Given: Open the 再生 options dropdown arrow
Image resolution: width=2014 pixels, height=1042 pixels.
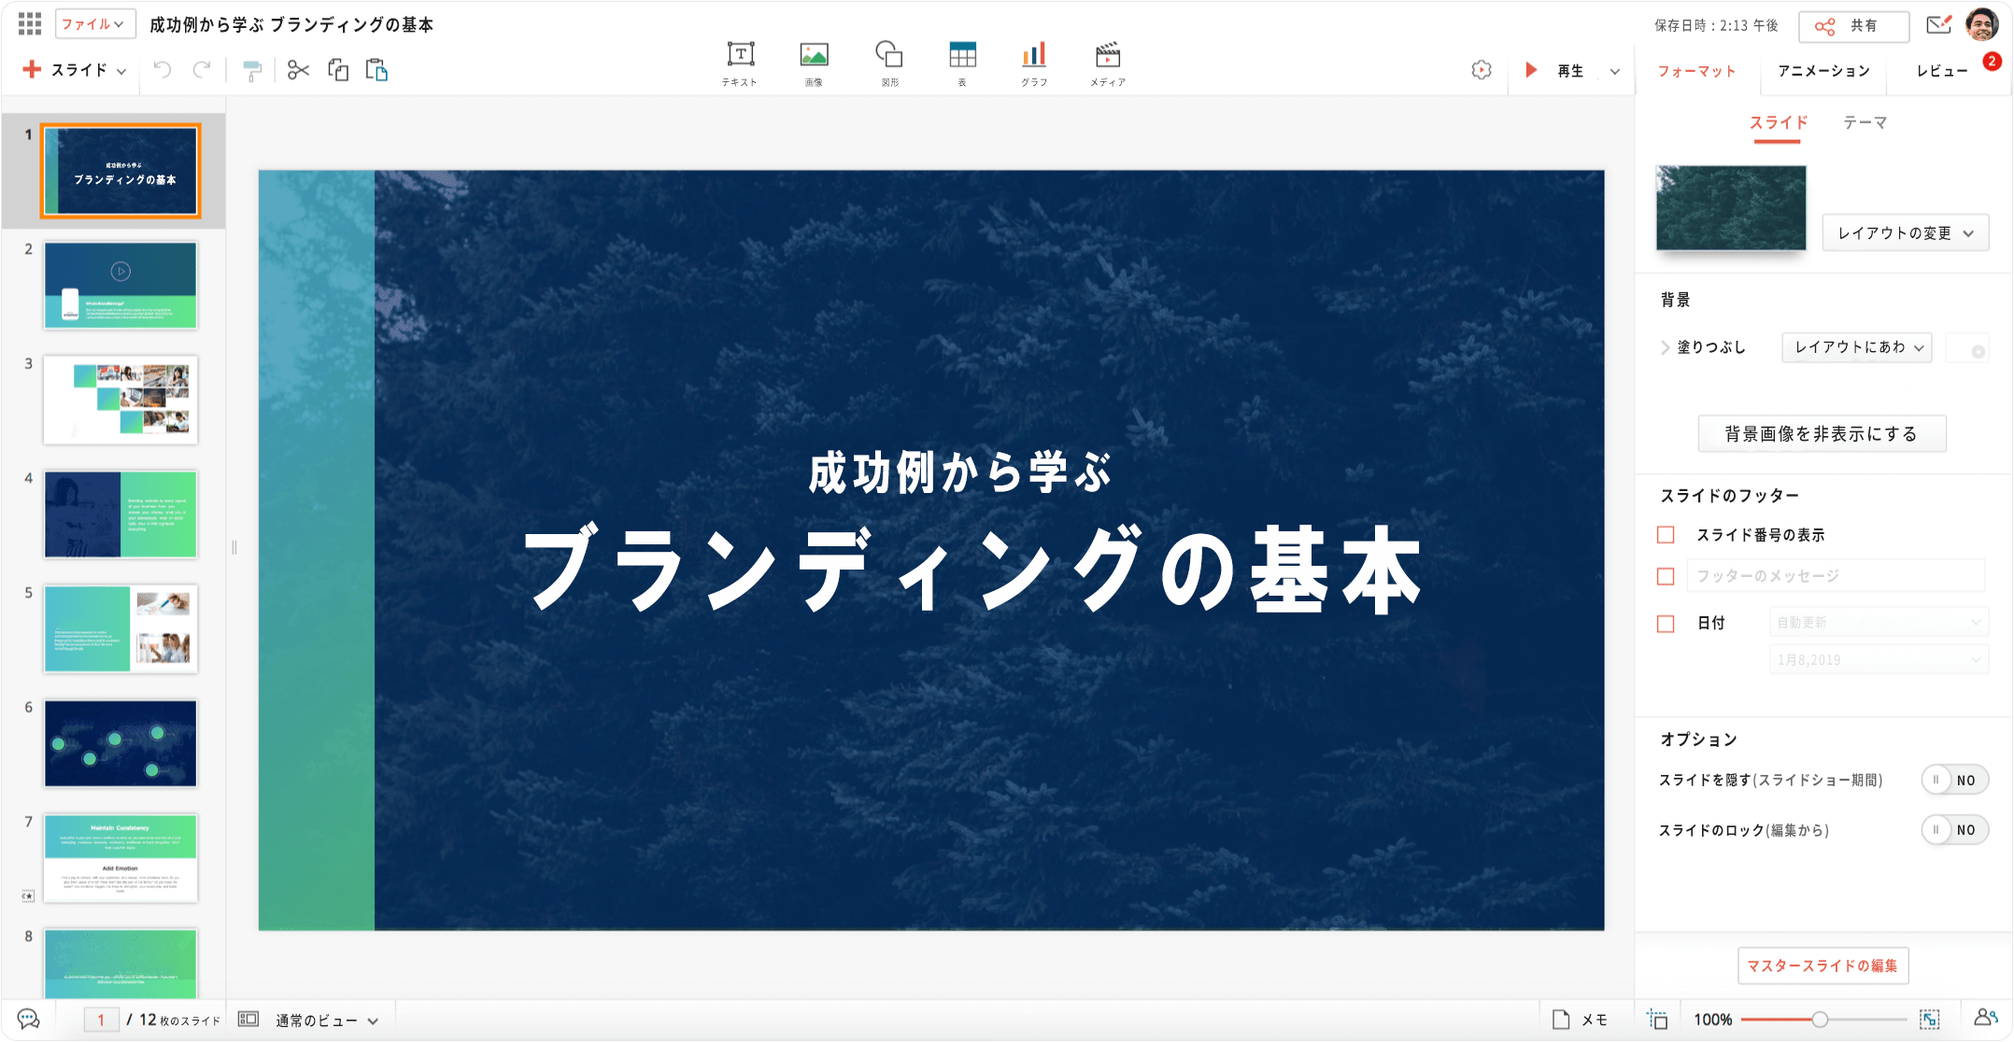Looking at the screenshot, I should pyautogui.click(x=1614, y=71).
